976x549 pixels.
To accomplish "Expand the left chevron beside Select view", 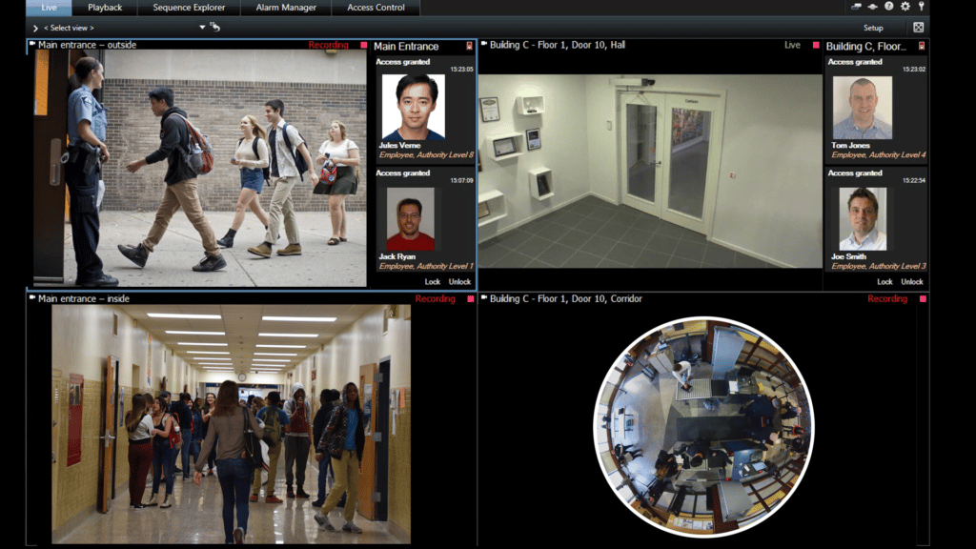I will (x=35, y=28).
